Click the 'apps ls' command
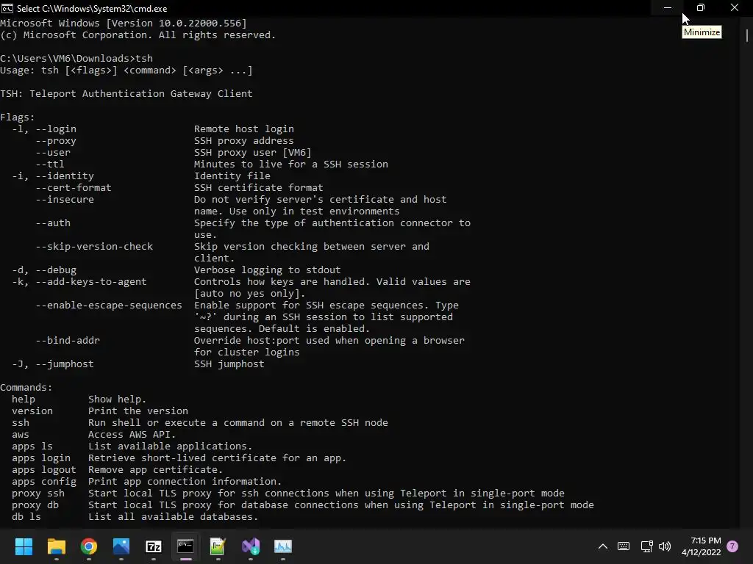 point(32,446)
